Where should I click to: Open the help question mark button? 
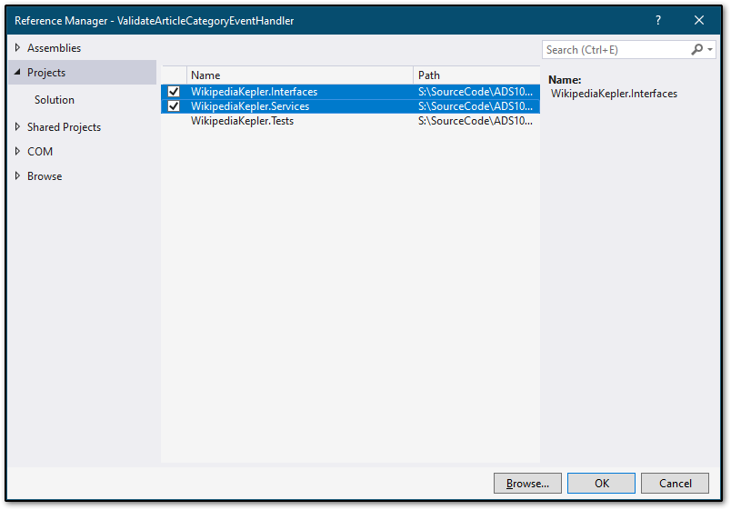[x=657, y=21]
